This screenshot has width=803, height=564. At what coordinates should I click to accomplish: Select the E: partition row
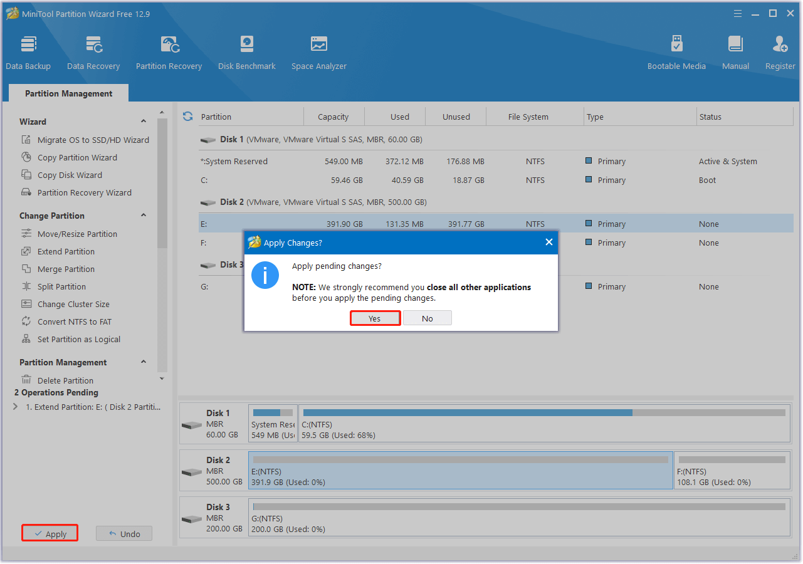tap(496, 224)
